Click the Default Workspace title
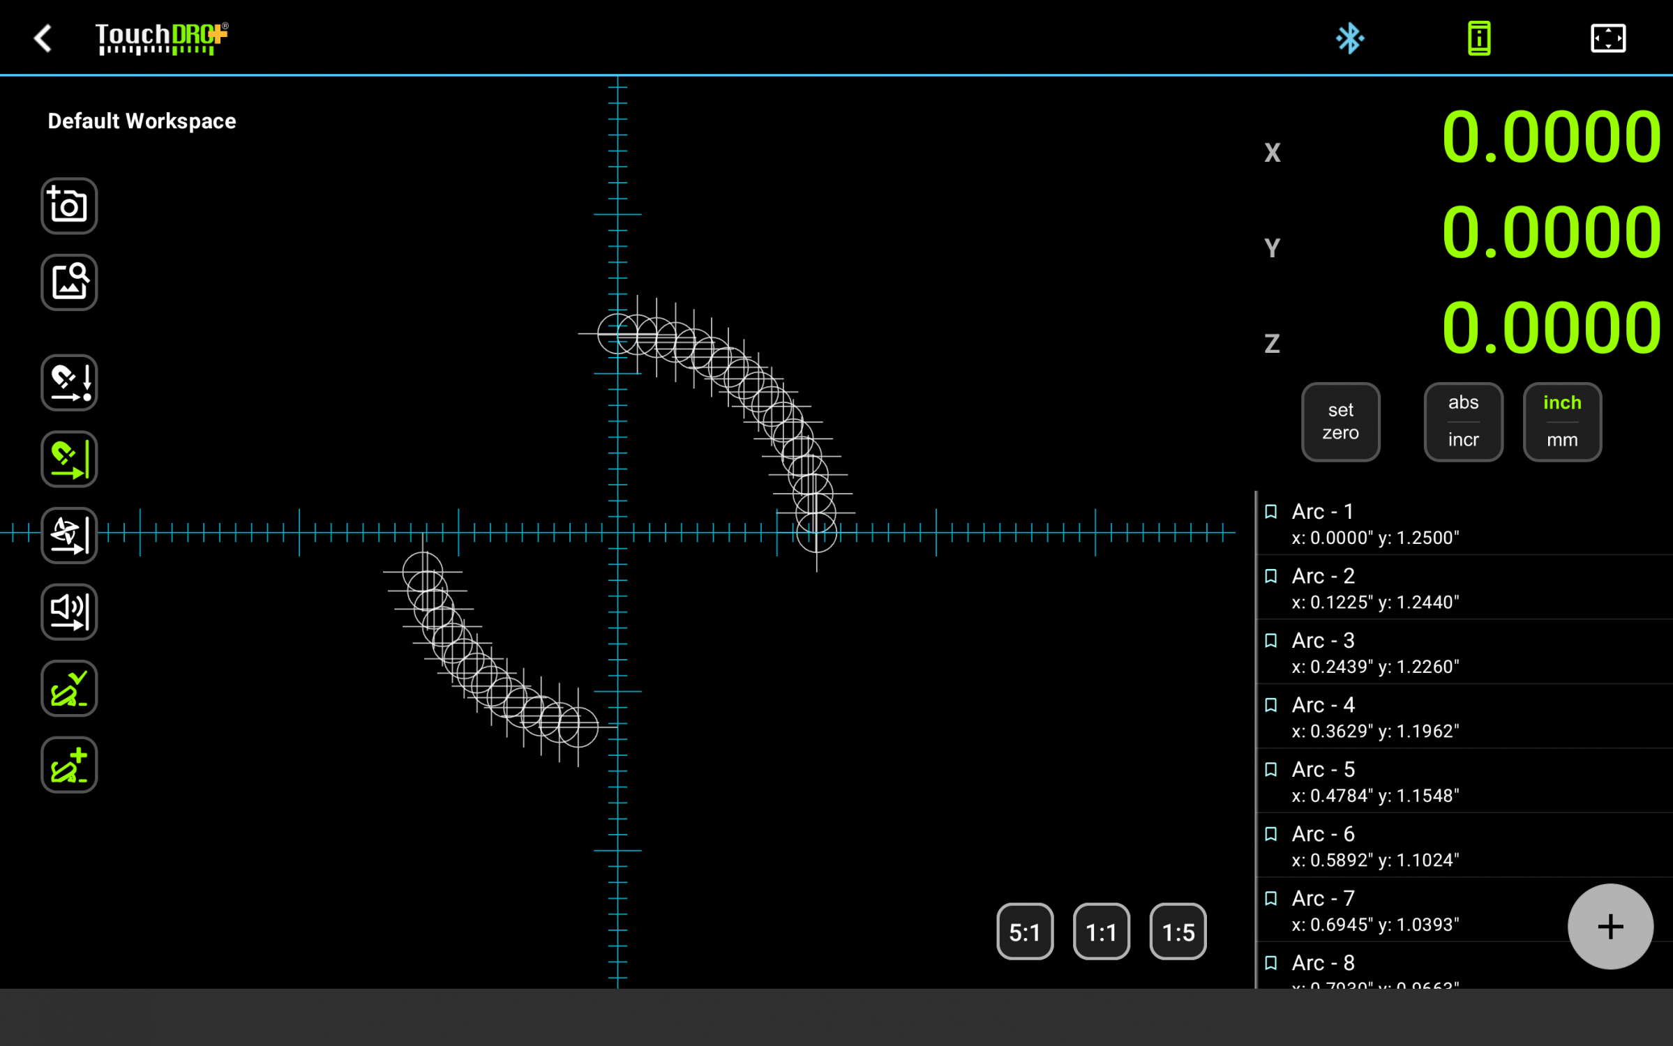Screen dimensions: 1673x1046 pyautogui.click(x=142, y=121)
